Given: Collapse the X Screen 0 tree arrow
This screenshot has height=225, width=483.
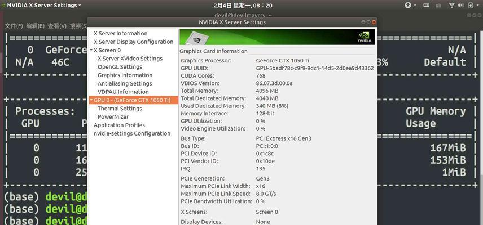Looking at the screenshot, I should tap(91, 49).
